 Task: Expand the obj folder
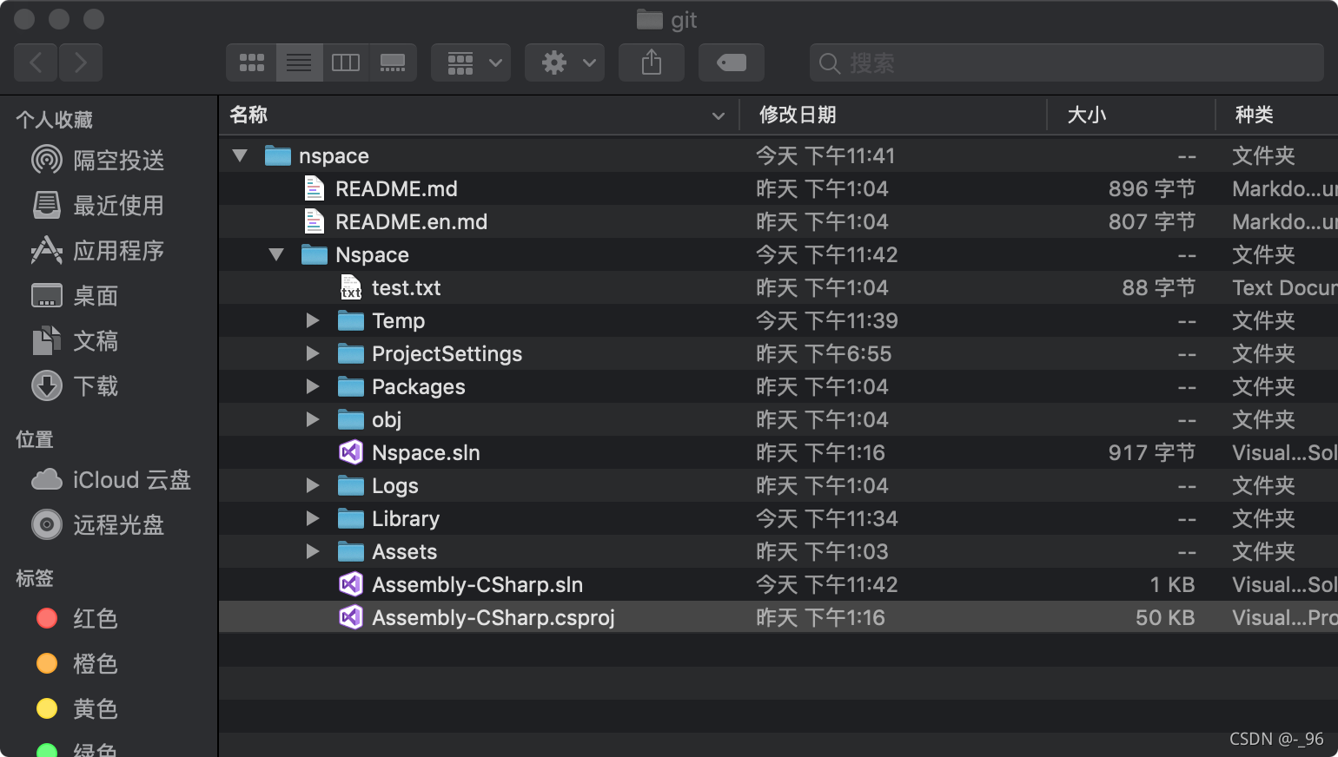313,420
